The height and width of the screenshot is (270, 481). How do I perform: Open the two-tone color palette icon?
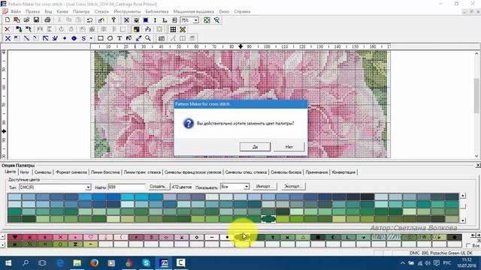click(x=136, y=29)
